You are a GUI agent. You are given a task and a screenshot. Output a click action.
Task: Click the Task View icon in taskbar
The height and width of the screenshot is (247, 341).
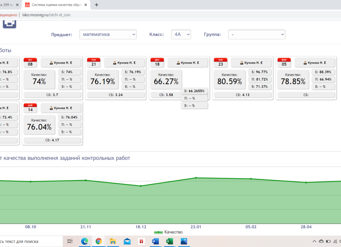pos(70,241)
